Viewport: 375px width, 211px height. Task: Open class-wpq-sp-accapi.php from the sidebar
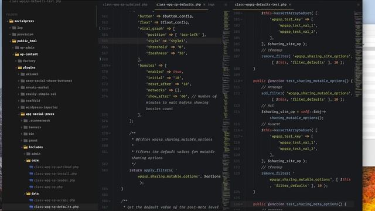(x=54, y=200)
